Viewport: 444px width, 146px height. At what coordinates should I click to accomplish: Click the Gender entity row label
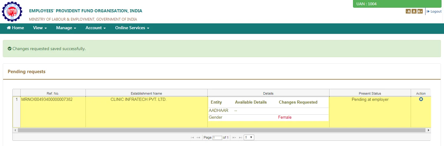click(x=216, y=117)
